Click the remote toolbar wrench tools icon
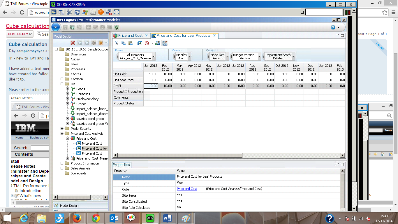The image size is (398, 224). click(x=69, y=12)
